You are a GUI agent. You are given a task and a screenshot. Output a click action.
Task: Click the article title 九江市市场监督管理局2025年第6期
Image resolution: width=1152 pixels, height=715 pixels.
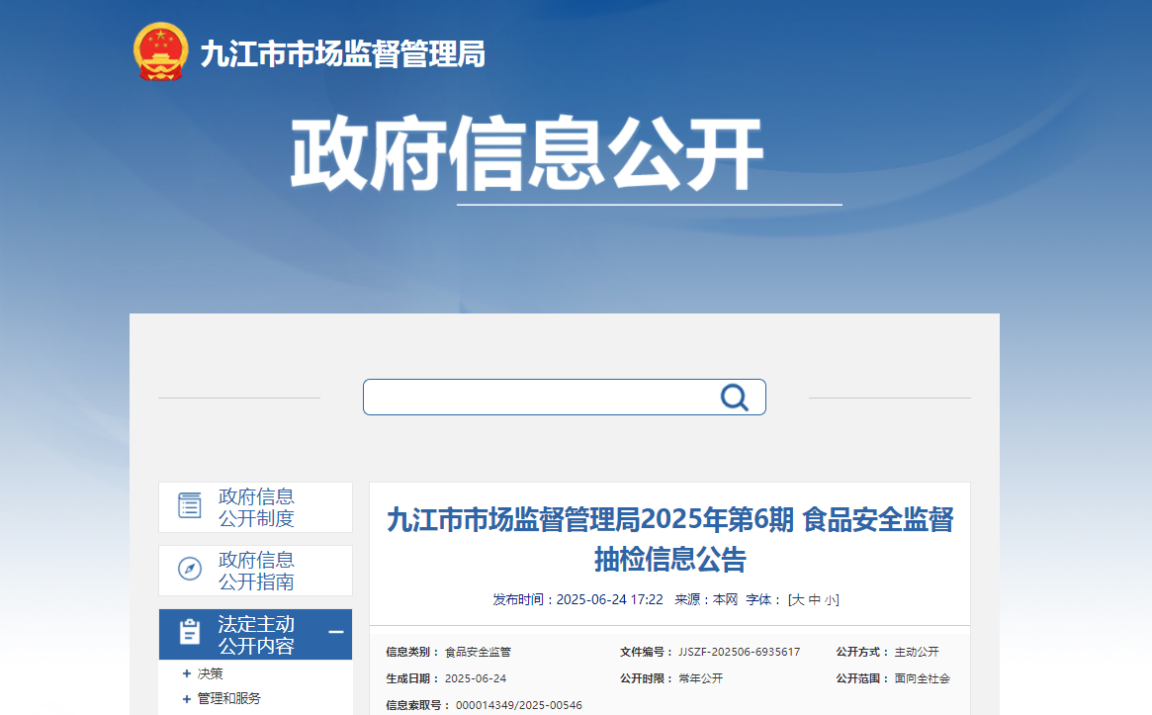click(670, 539)
